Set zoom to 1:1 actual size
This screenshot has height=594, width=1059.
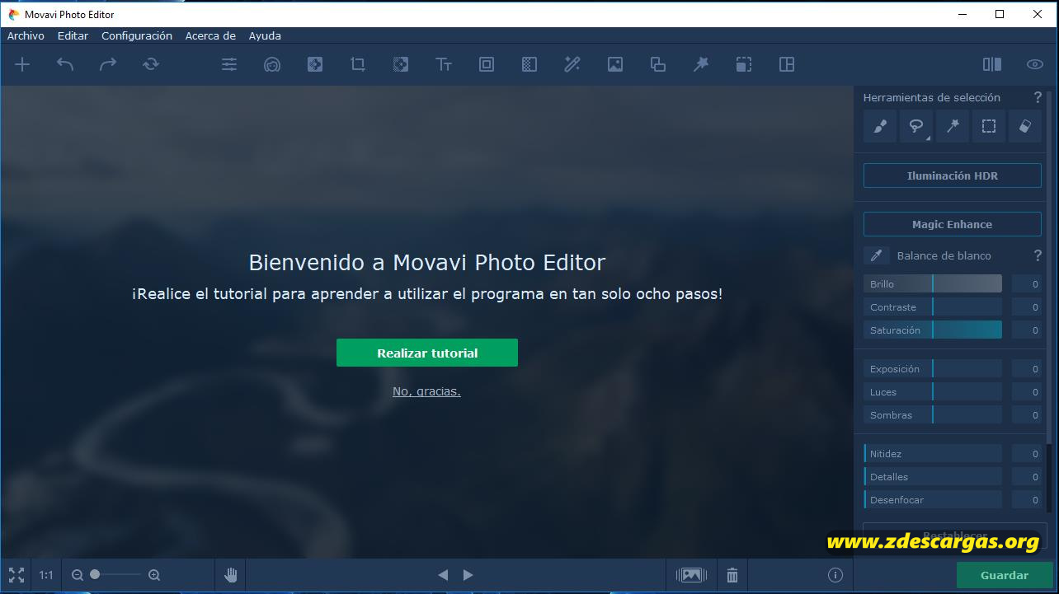46,575
